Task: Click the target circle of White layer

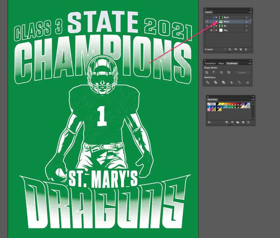Action: pyautogui.click(x=247, y=22)
